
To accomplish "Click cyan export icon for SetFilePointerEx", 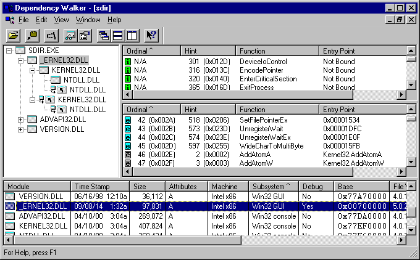I will tap(128, 120).
